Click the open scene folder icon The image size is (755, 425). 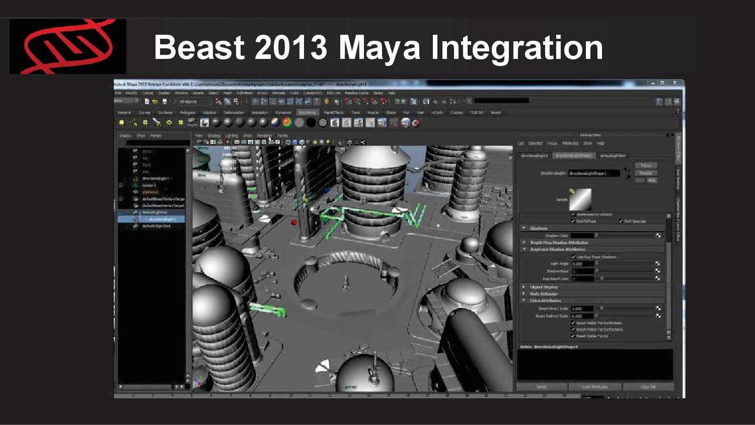156,102
